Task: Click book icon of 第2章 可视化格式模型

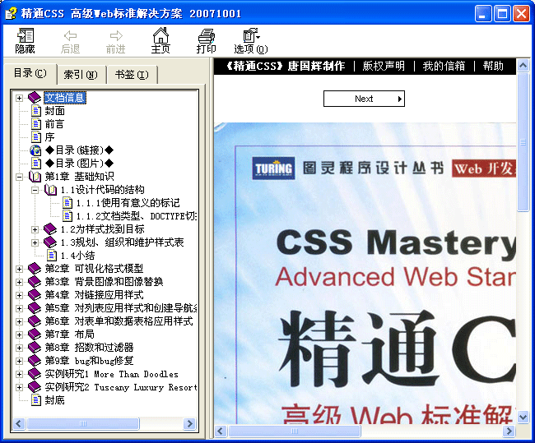Action: coord(35,269)
